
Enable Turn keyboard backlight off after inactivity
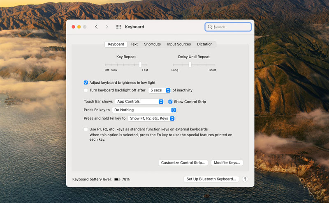pyautogui.click(x=86, y=90)
